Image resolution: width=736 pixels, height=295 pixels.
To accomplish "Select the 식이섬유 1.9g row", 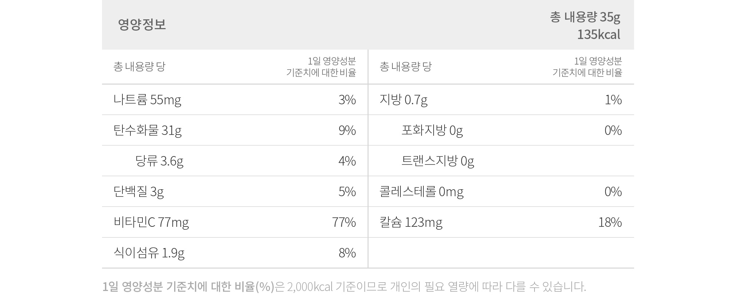I will click(x=235, y=253).
